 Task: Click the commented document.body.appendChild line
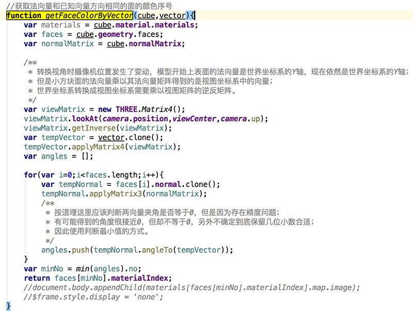pos(192,288)
